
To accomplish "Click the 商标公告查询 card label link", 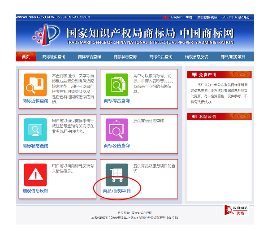I will pos(117,146).
